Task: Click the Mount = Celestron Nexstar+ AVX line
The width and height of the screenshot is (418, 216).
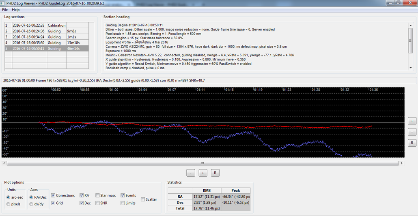Action: [200, 55]
